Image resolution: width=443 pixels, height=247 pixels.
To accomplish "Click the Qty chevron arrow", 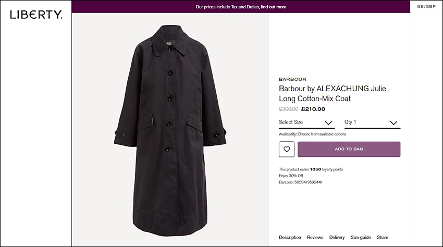I will (x=393, y=123).
